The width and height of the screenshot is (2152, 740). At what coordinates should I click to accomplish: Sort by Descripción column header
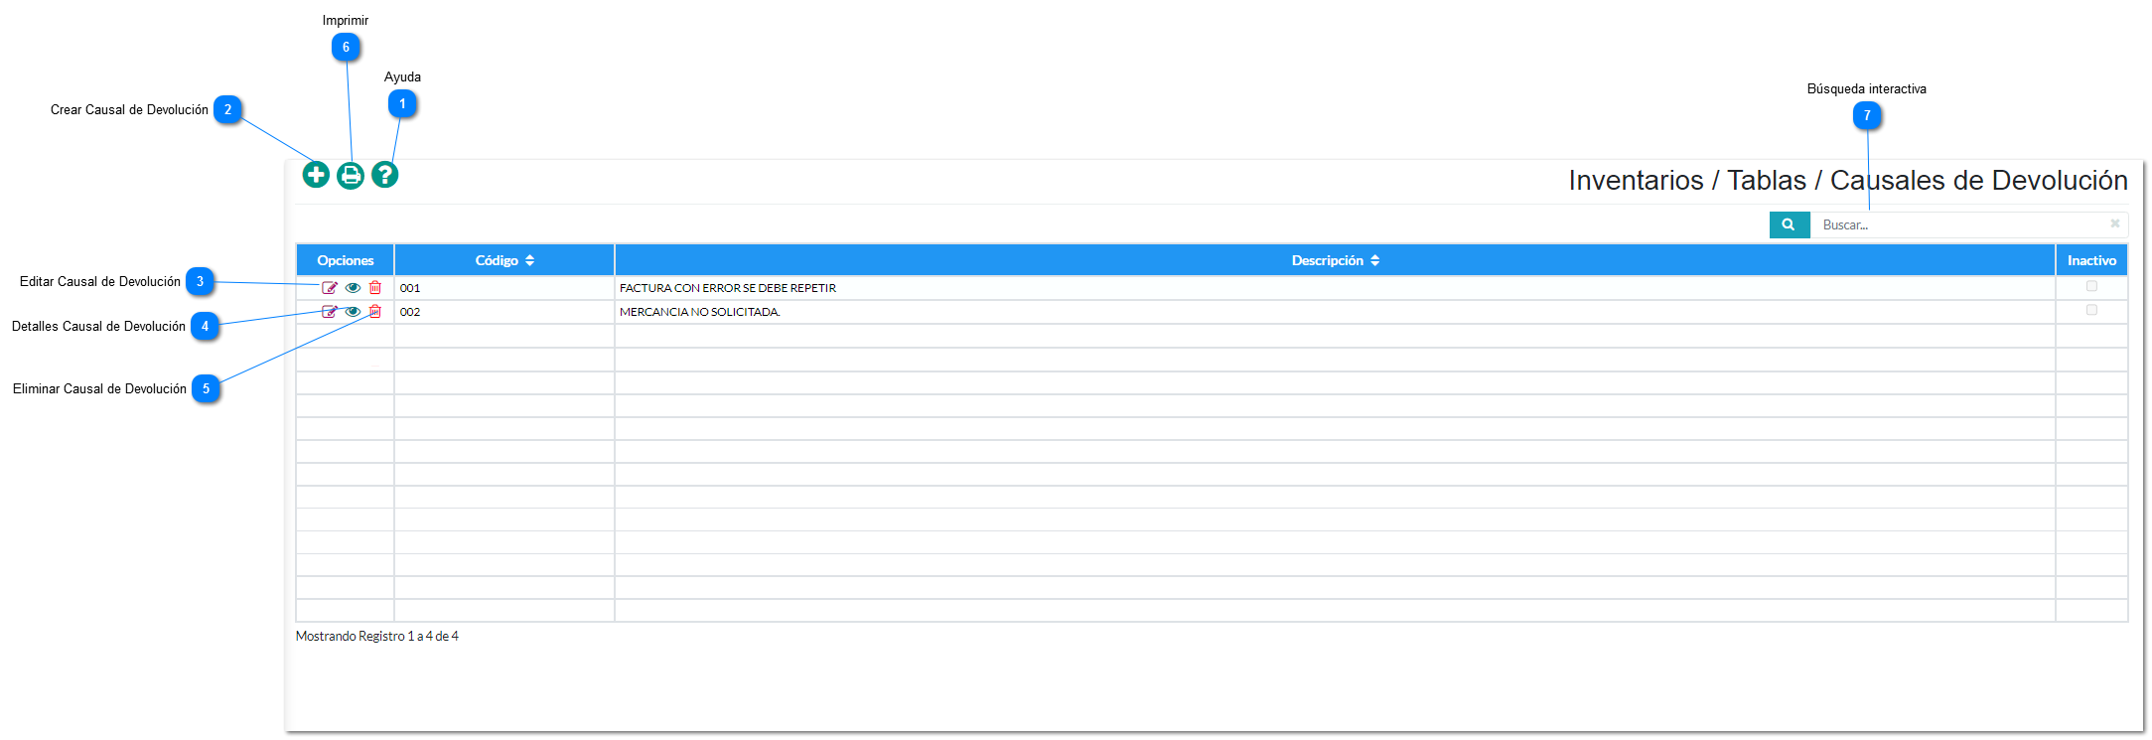point(1335,260)
